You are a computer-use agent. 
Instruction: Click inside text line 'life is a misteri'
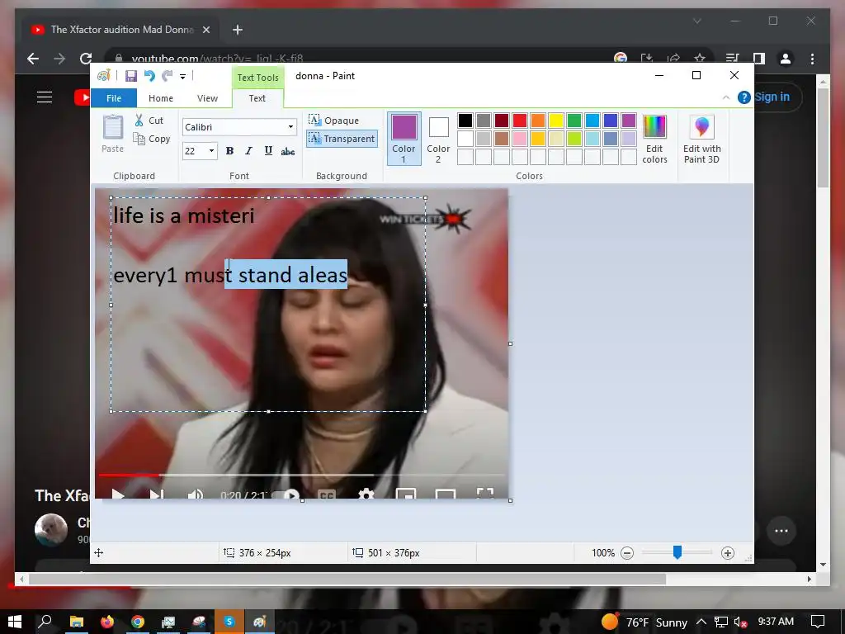[184, 215]
